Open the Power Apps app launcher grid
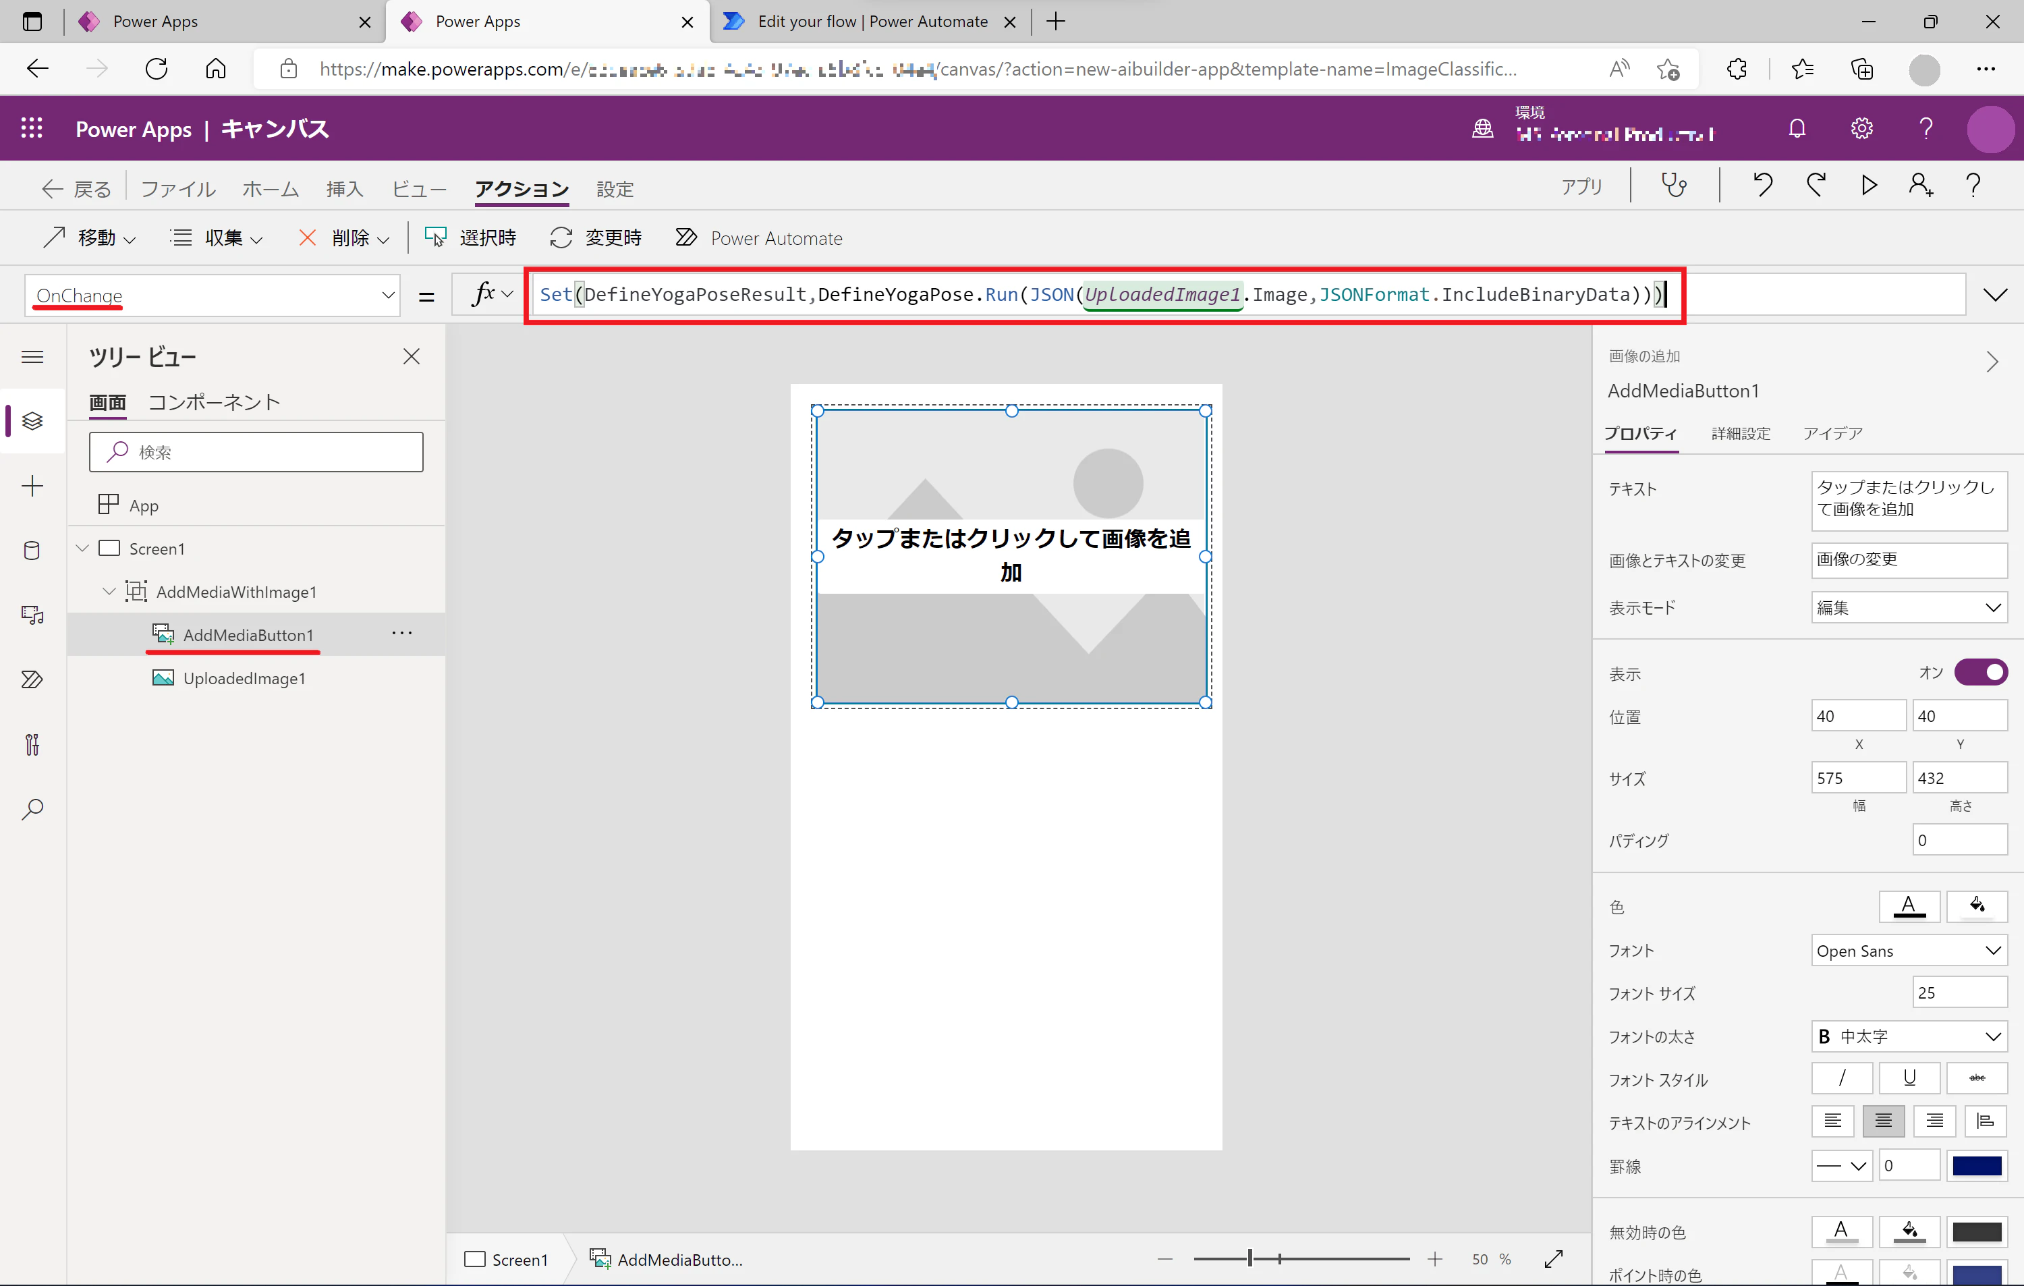The height and width of the screenshot is (1286, 2024). pos(32,129)
